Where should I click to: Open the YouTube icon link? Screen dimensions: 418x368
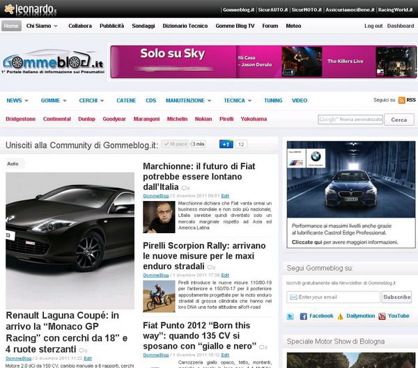(382, 316)
